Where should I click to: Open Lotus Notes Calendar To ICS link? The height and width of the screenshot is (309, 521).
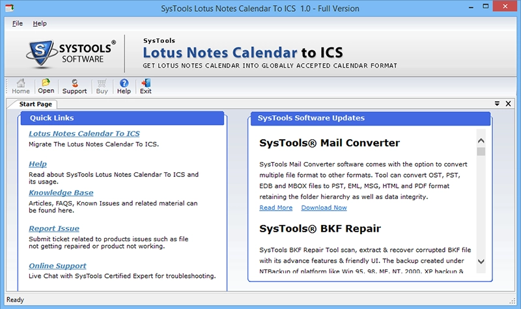[x=84, y=134]
